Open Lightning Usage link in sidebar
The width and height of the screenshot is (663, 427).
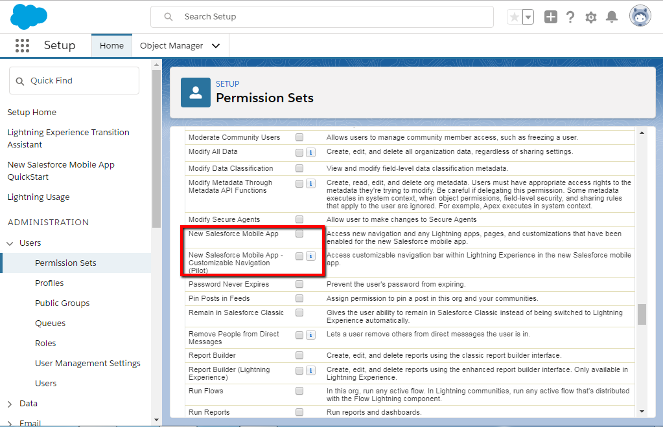click(x=38, y=197)
